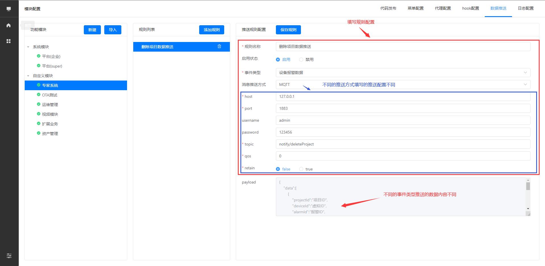The width and height of the screenshot is (545, 266).
Task: Expand the 消息推送方式 MQTT dropdown
Action: [x=403, y=85]
